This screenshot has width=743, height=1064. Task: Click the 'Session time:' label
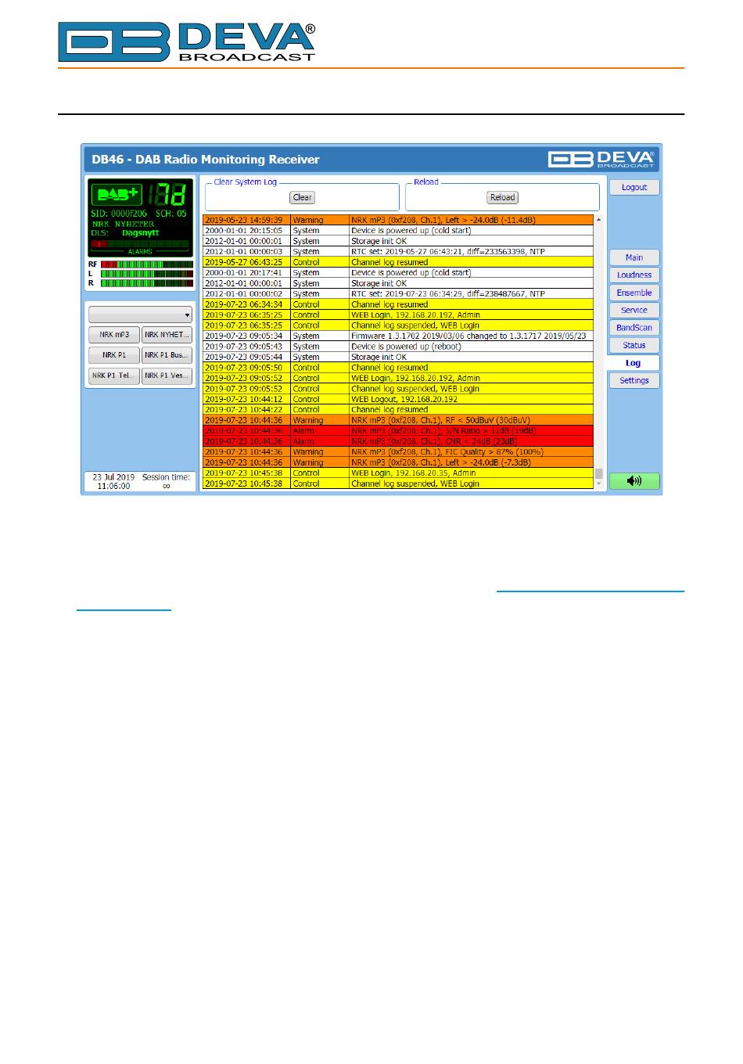tap(166, 477)
